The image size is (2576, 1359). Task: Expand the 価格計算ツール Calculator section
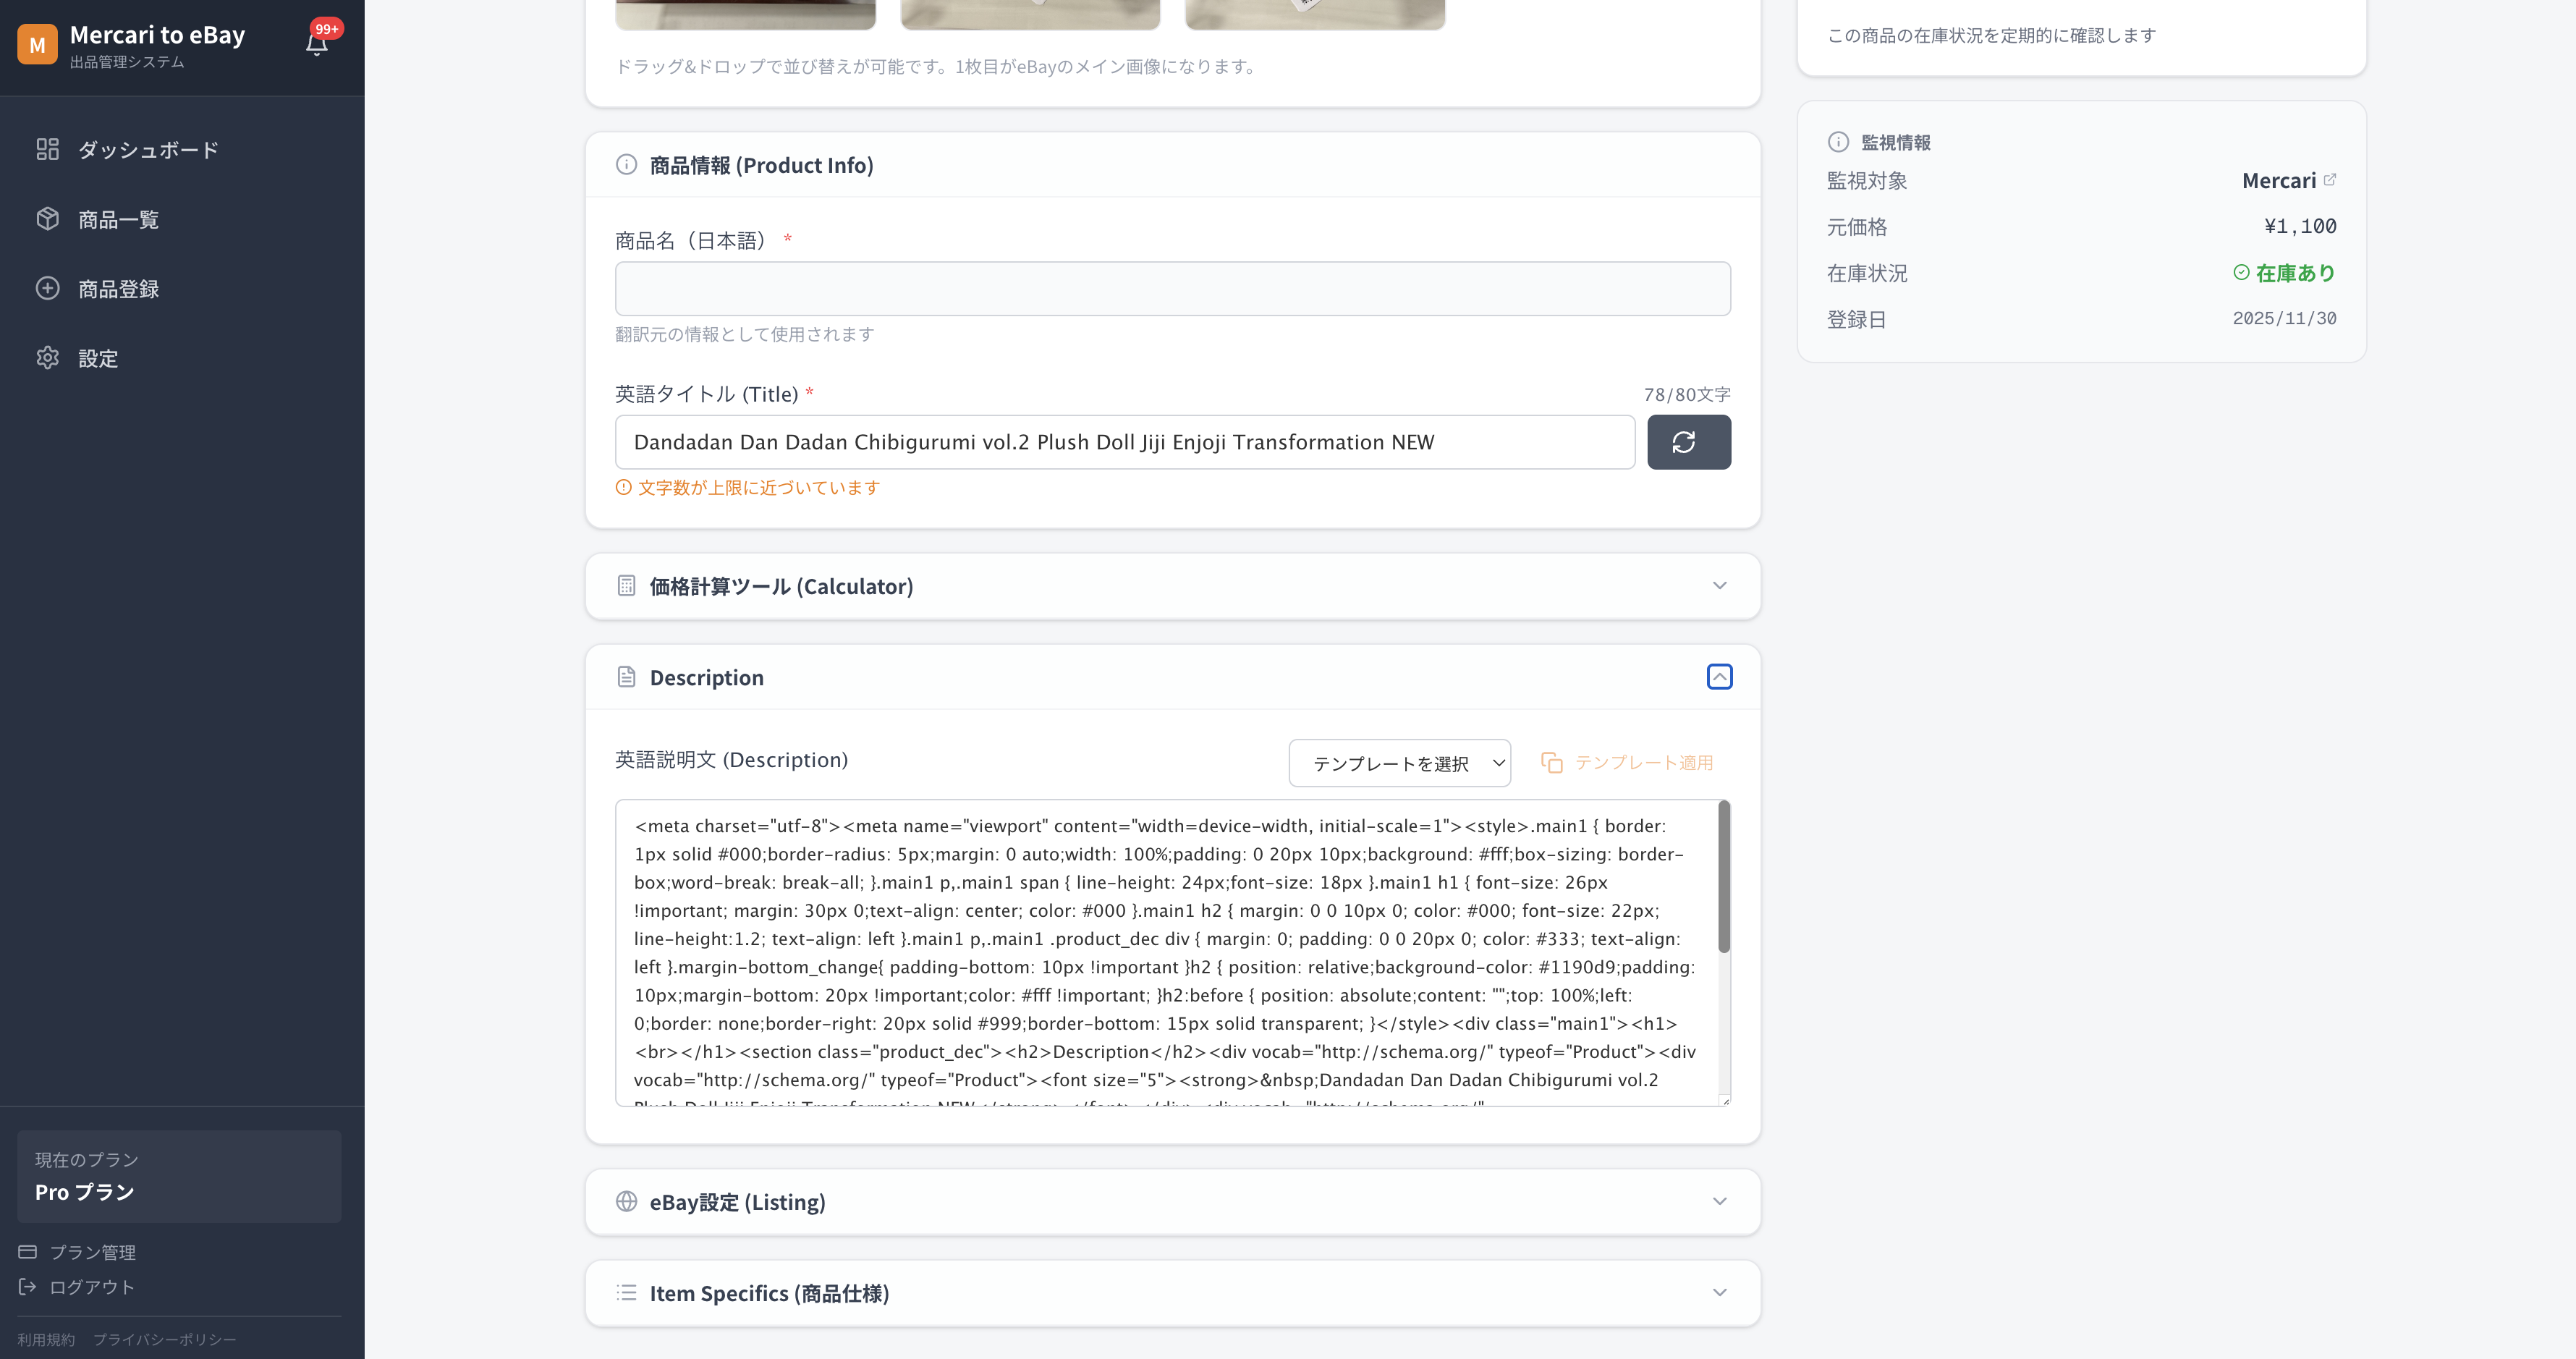coord(1719,586)
